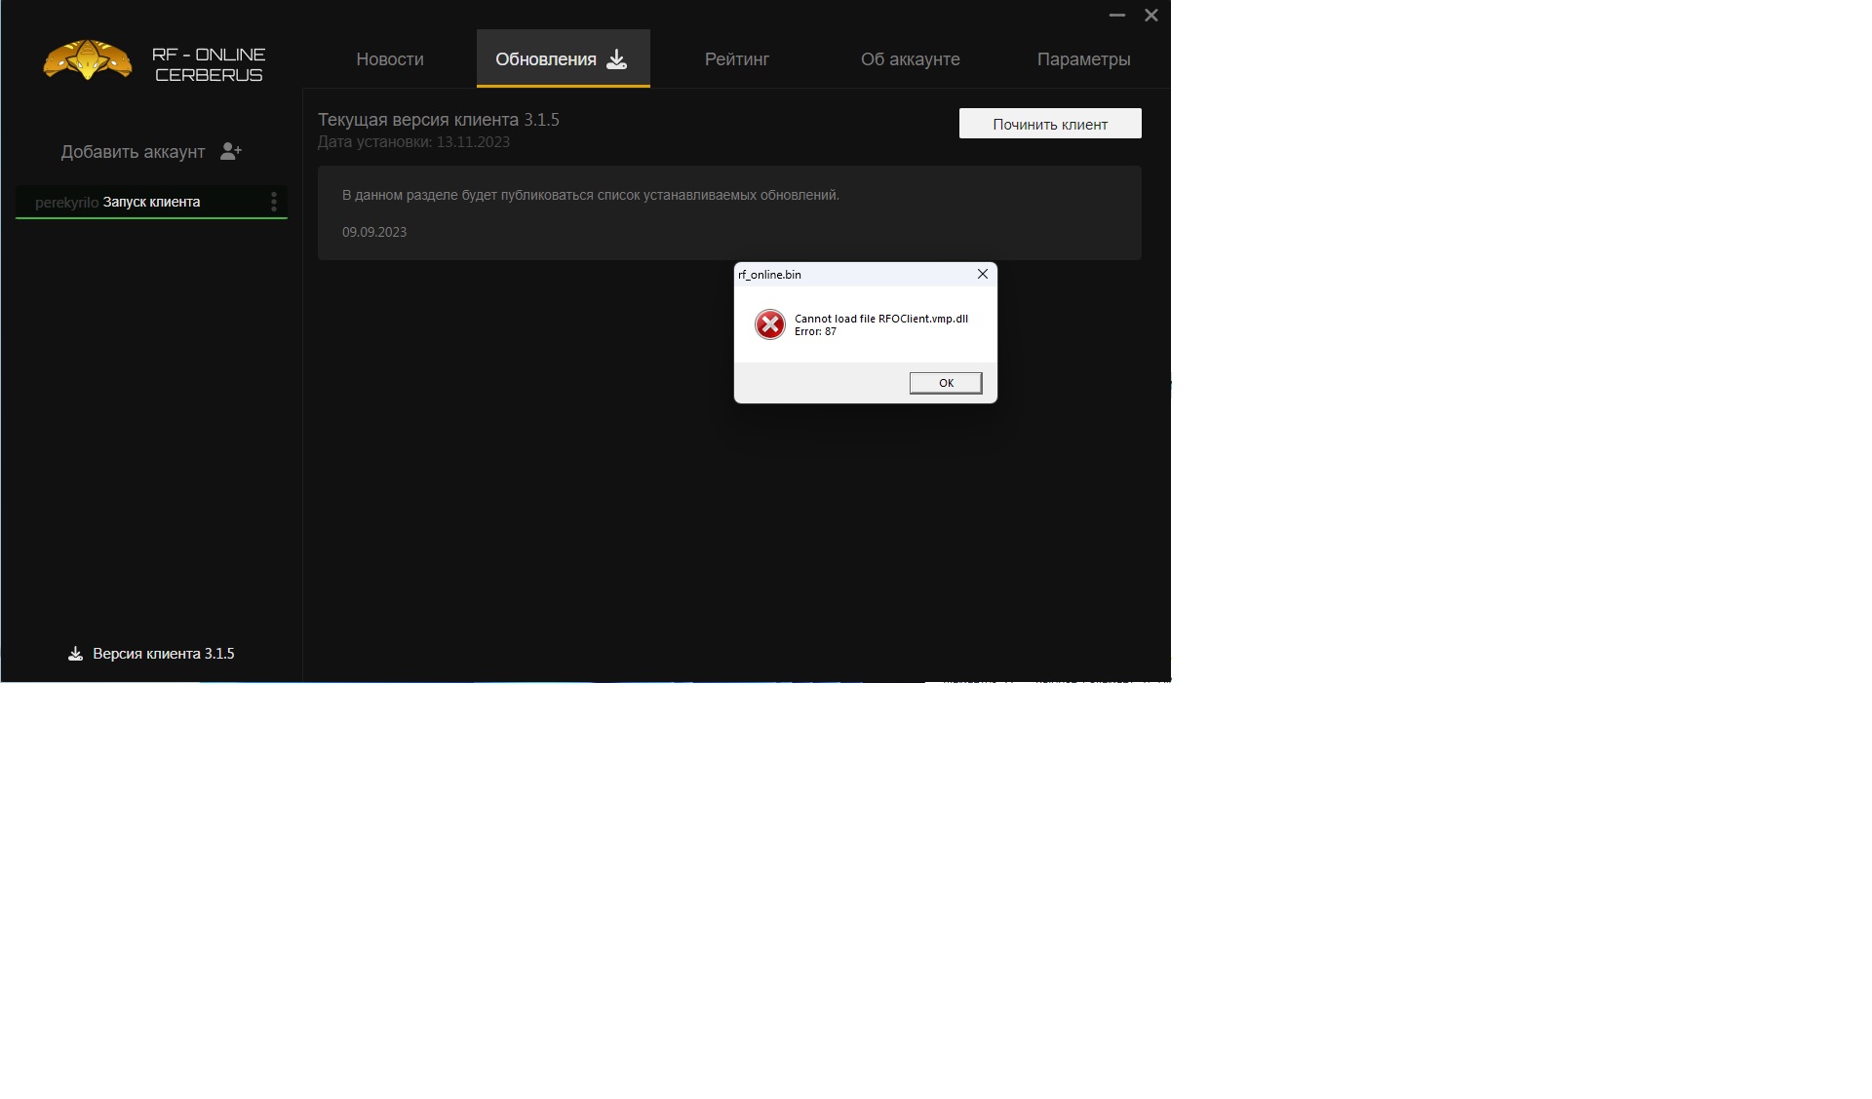Click the Текущая версия клиента 3.1.5 heading
This screenshot has height=1099, width=1872.
[439, 120]
